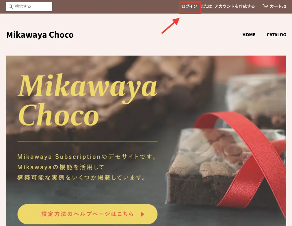The width and height of the screenshot is (292, 226).
Task: Click the red triangle icon in yellow button
Action: point(142,214)
